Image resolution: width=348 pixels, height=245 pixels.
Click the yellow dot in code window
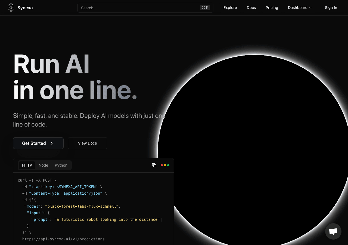pyautogui.click(x=165, y=165)
